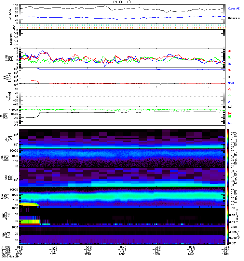This screenshot has width=244, height=261.
Task: Click the hhmm axis row label
Action: pos(5,254)
